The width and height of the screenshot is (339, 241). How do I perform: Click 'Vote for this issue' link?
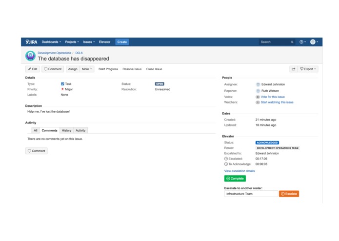coord(273,97)
